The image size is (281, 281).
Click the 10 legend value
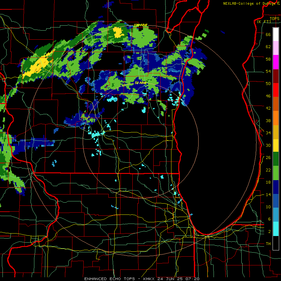(x=268, y=207)
